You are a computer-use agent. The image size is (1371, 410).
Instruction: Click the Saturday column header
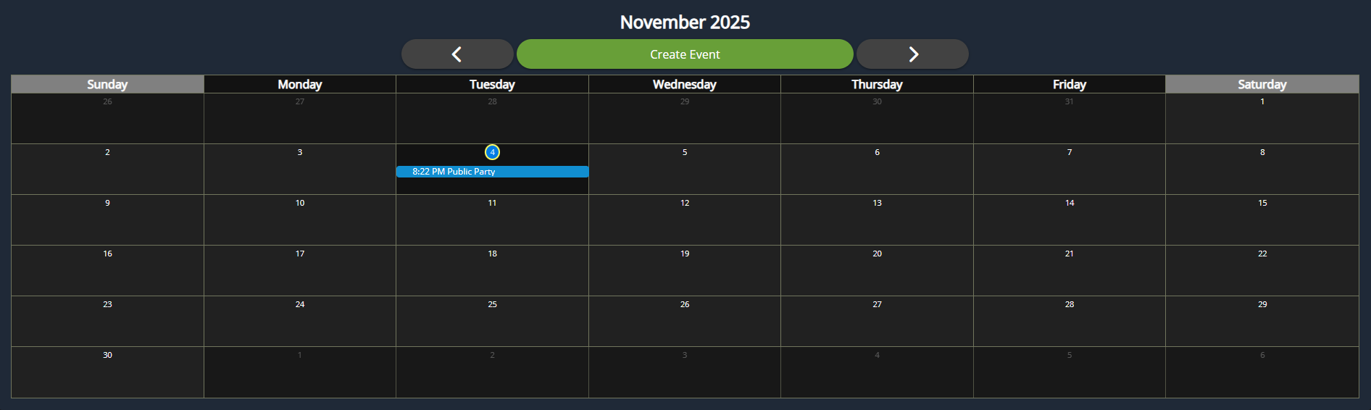coord(1262,84)
